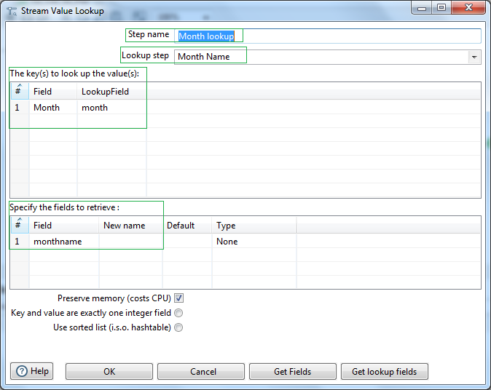Click the New name column header

[130, 225]
